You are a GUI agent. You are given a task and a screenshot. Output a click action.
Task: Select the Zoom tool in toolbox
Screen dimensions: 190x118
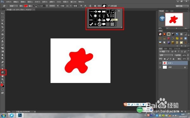coord(3,79)
